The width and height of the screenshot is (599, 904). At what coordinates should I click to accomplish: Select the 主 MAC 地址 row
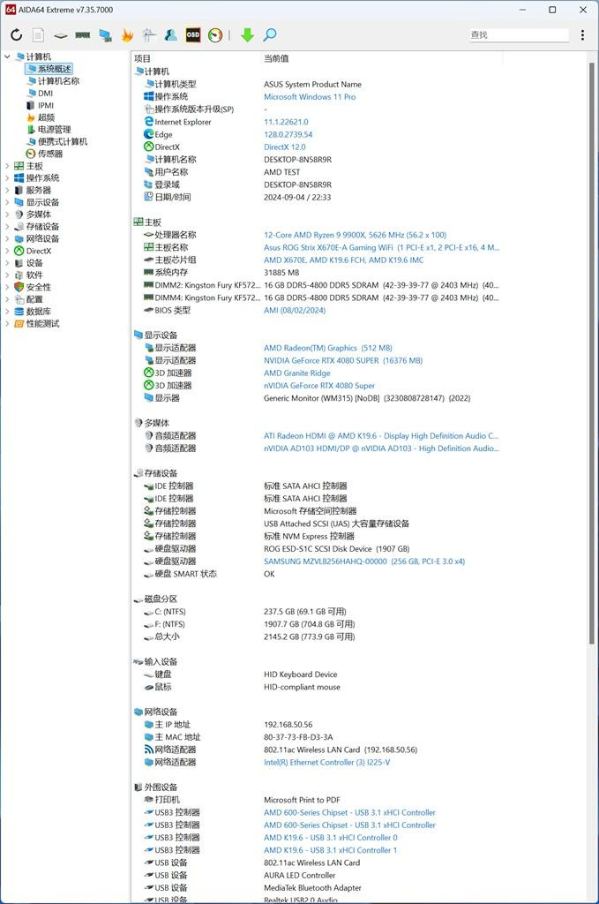coord(317,737)
